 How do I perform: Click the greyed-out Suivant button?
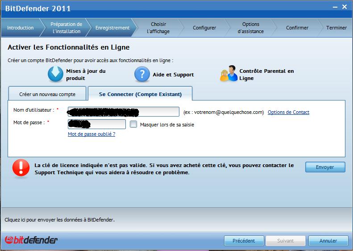point(286,241)
